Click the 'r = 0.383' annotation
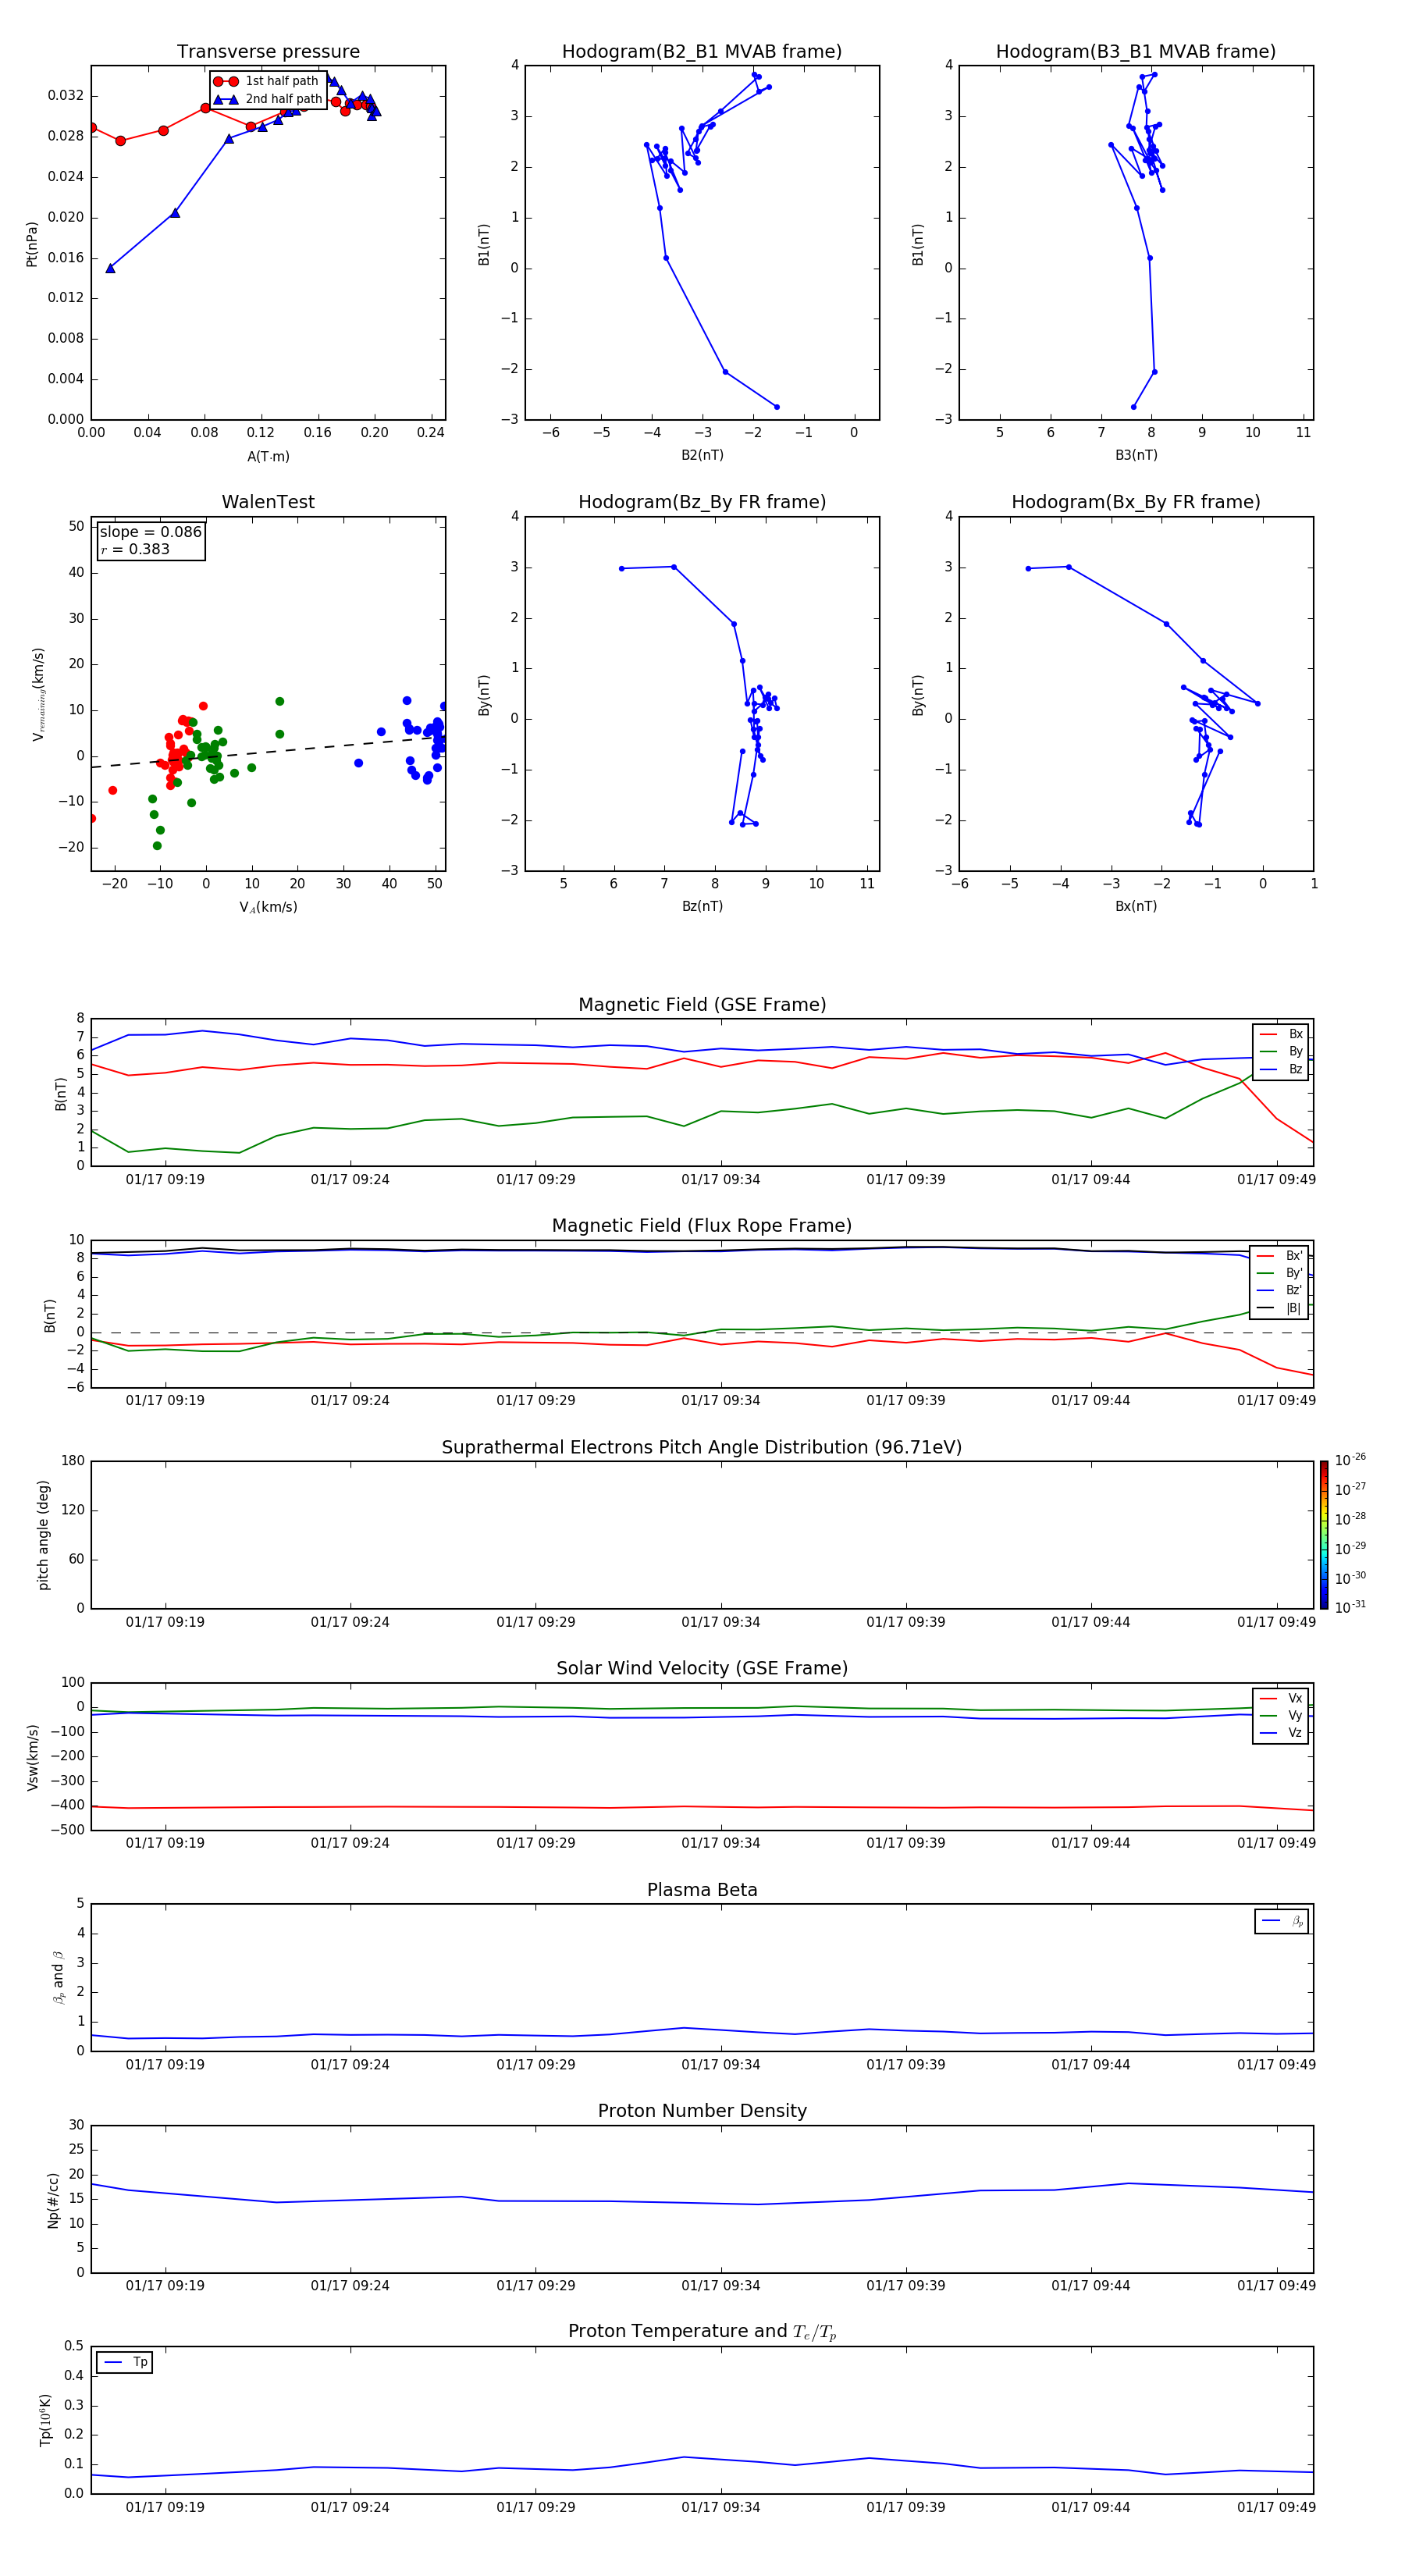This screenshot has height=2576, width=1405. tap(135, 549)
